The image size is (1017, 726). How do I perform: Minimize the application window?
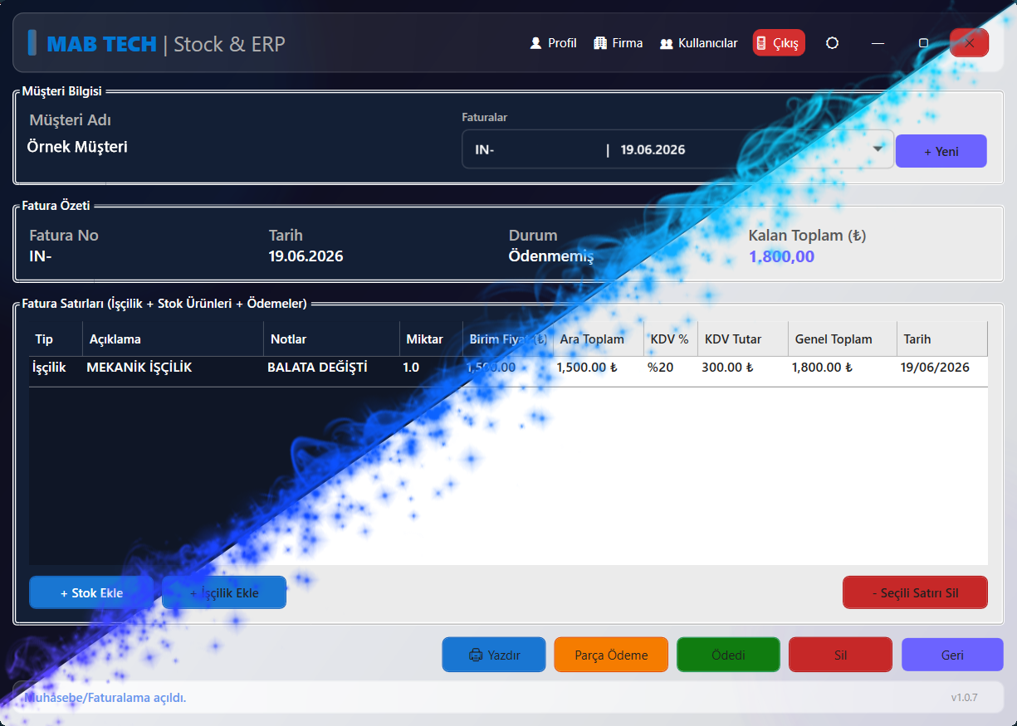click(878, 43)
